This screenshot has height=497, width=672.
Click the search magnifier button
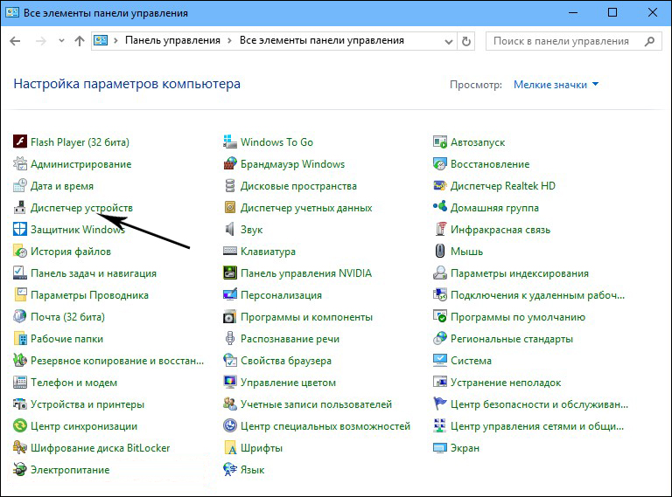649,41
